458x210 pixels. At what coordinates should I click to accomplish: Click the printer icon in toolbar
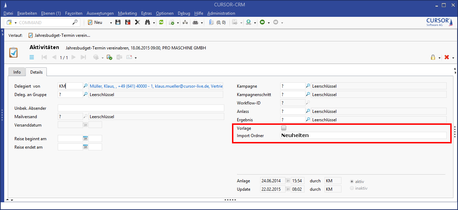195,22
